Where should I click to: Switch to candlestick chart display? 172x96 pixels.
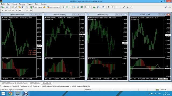click(67, 7)
